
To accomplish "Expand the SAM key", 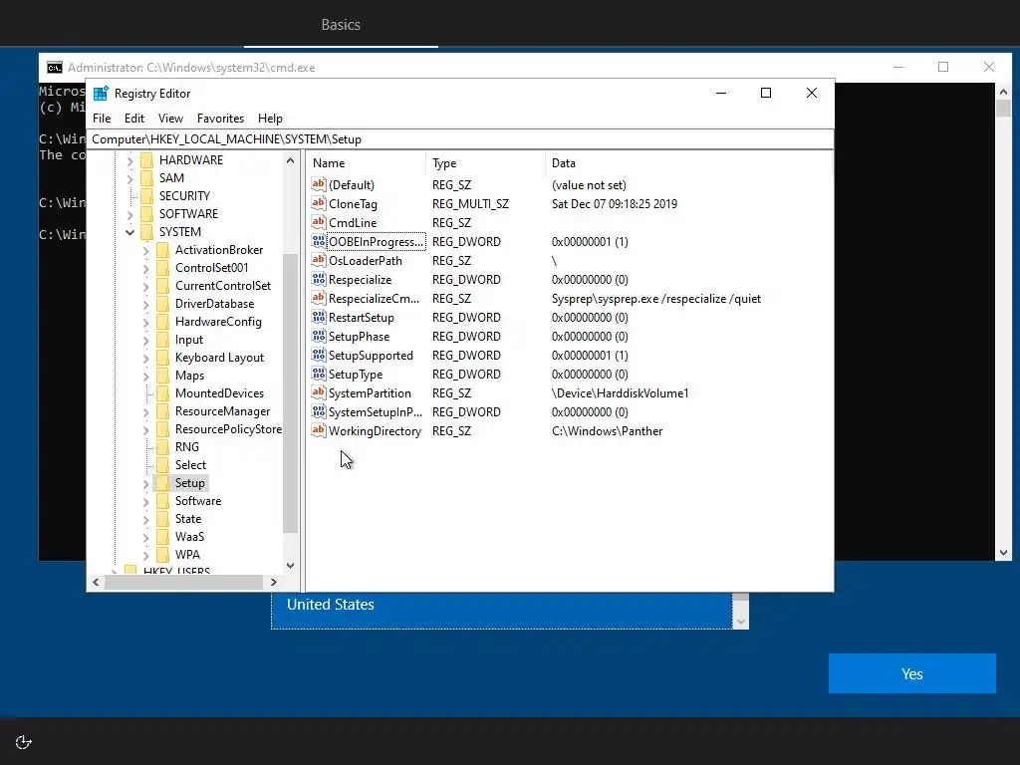I will click(129, 178).
